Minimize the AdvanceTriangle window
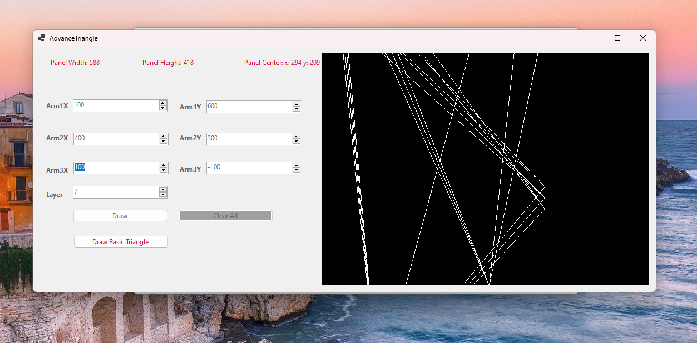 (x=592, y=38)
